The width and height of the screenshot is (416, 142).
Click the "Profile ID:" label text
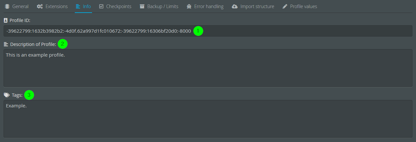pyautogui.click(x=20, y=20)
